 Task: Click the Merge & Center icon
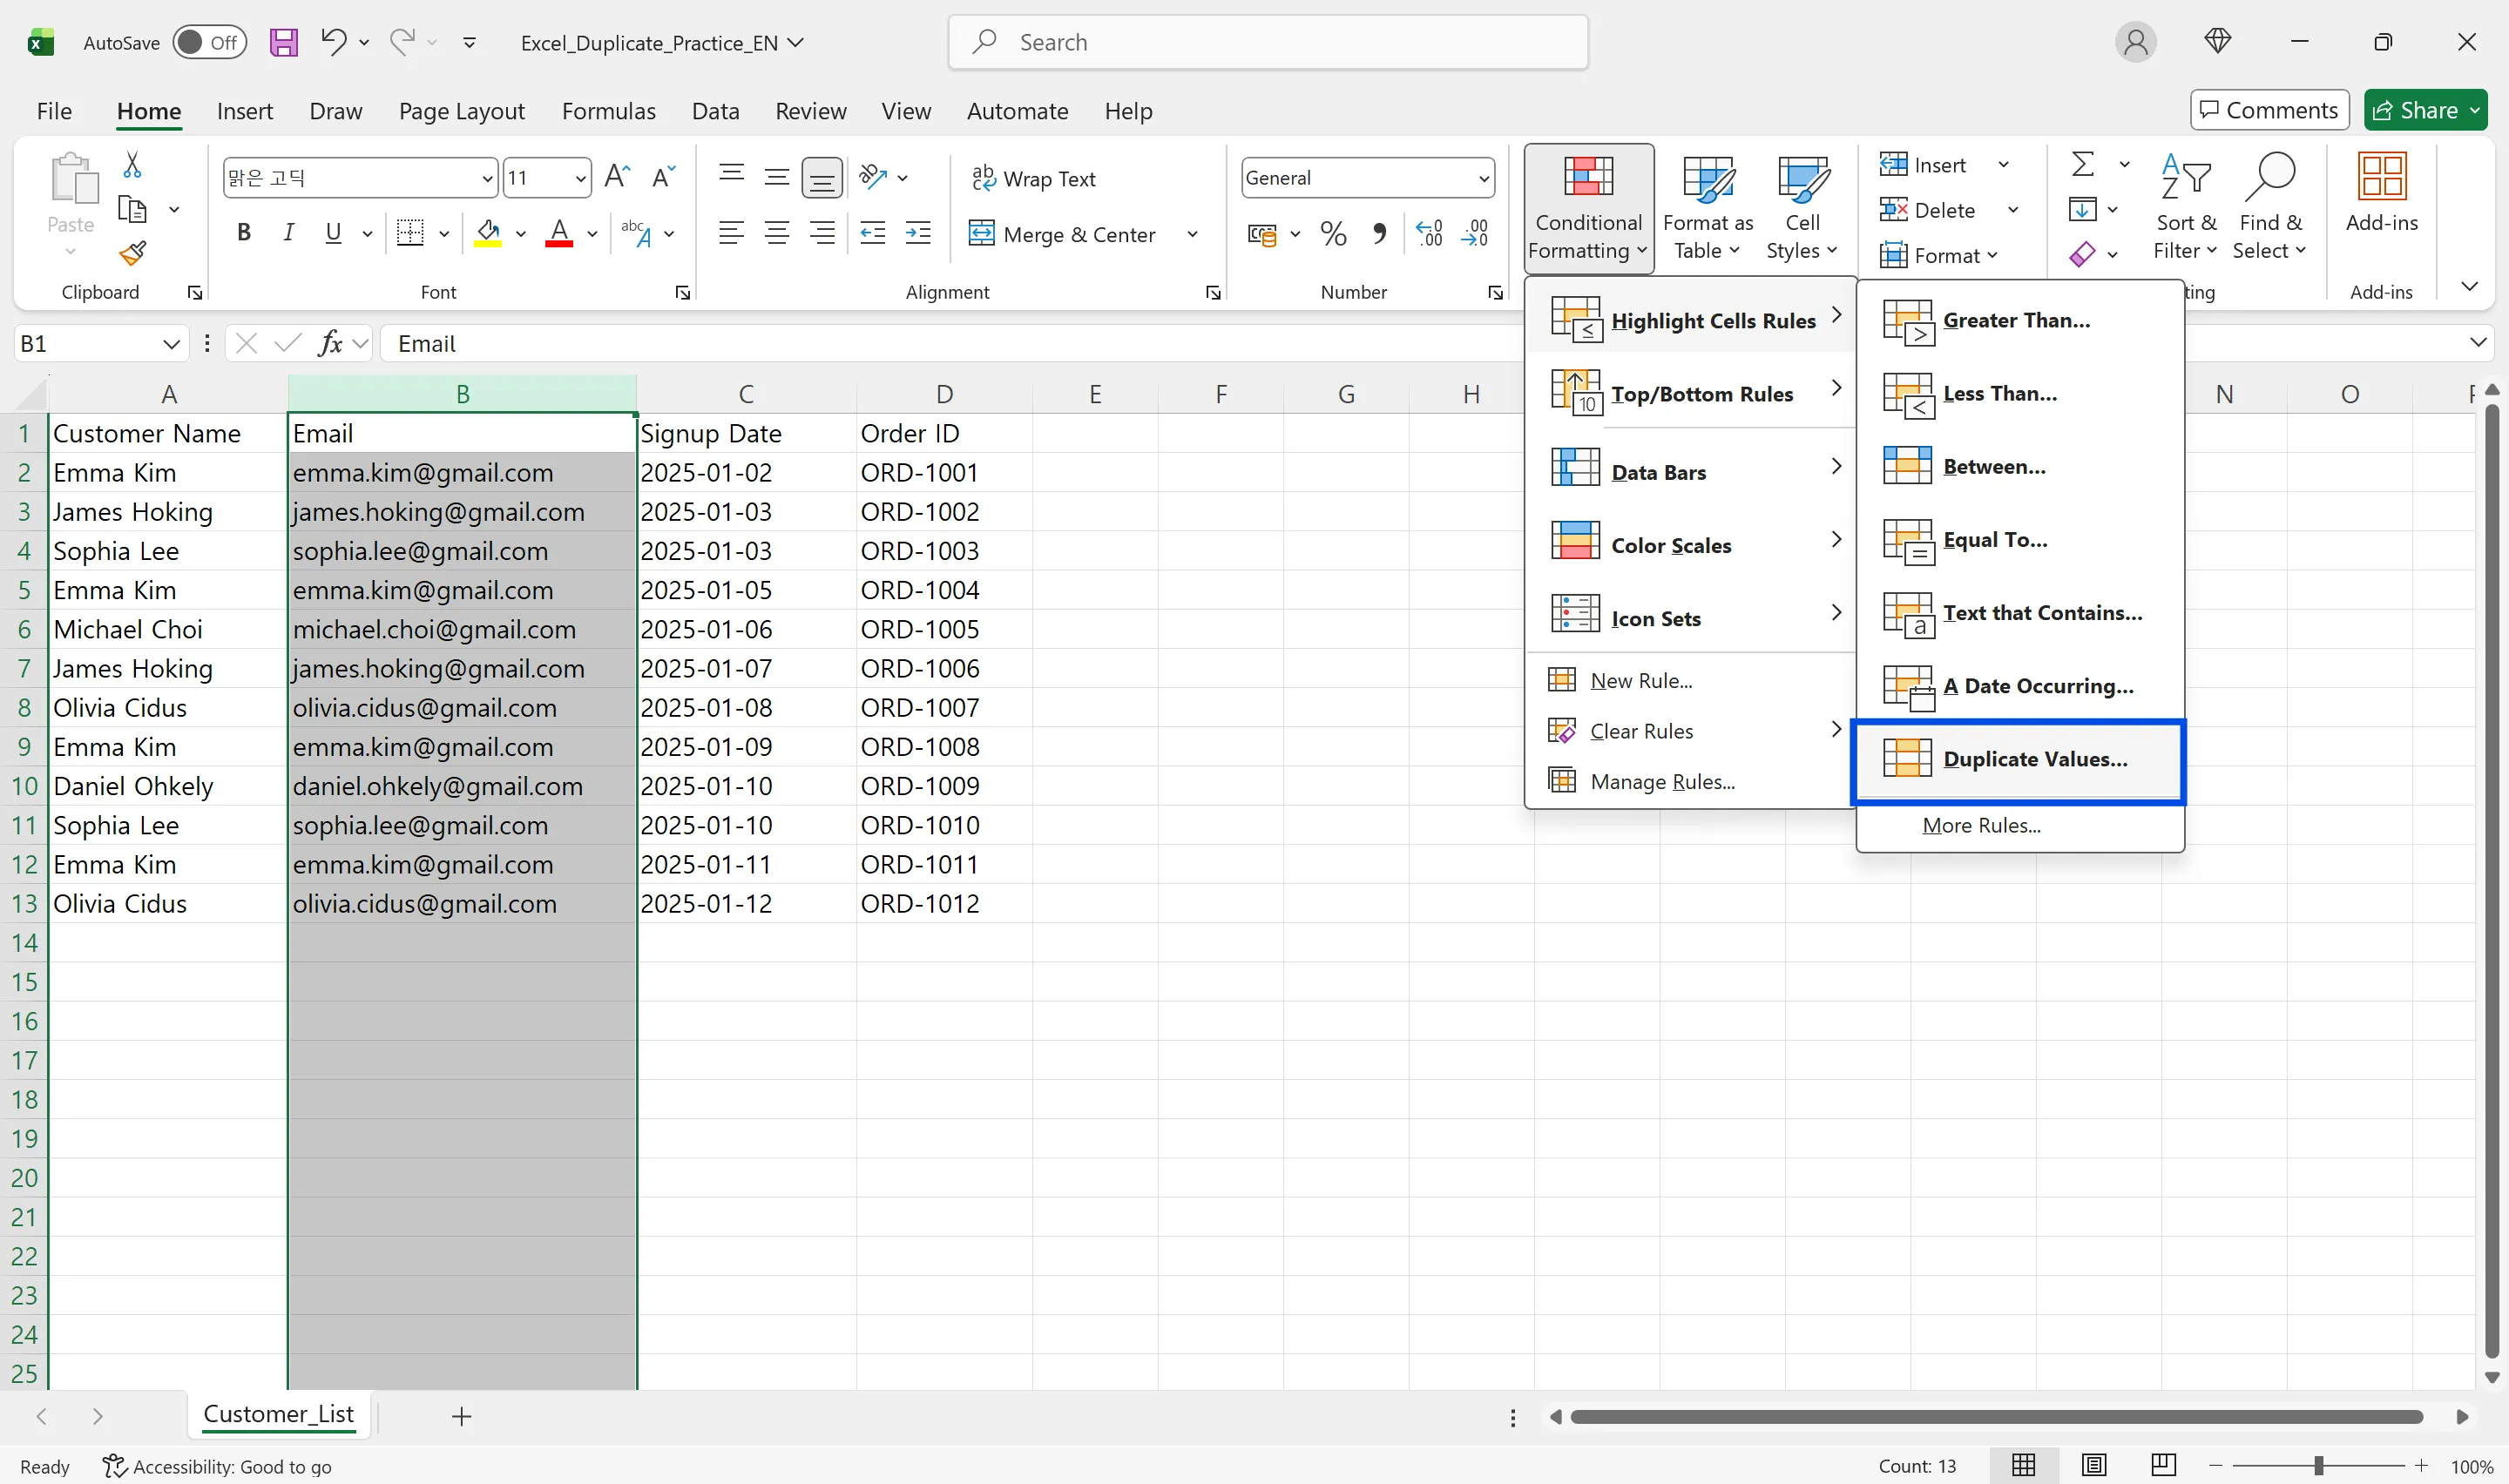[x=1062, y=233]
